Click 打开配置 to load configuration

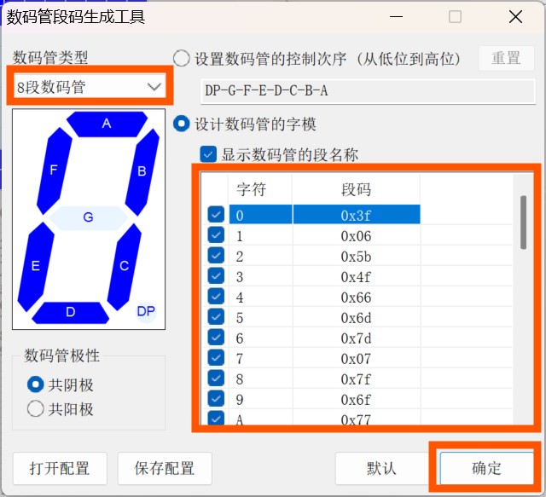tap(60, 469)
